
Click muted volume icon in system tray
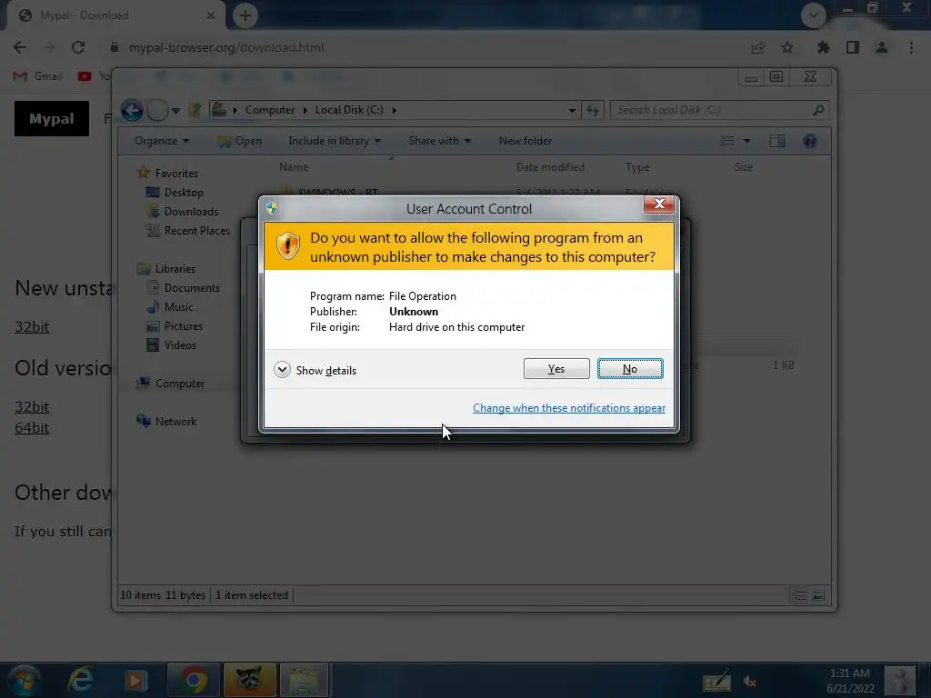click(x=749, y=682)
